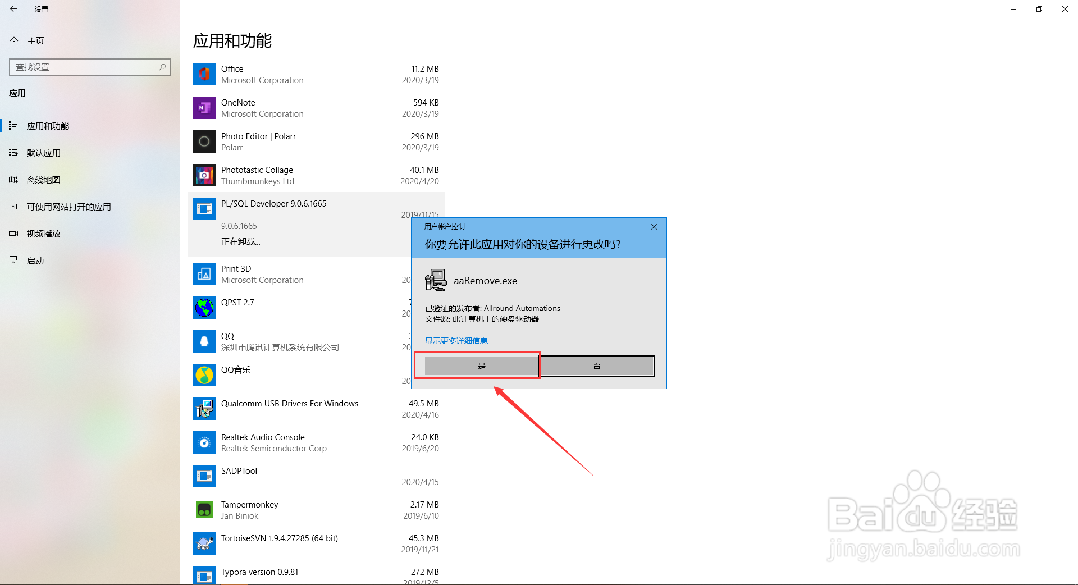Viewport: 1078px width, 585px height.
Task: Click the PL/SQL Developer app icon
Action: pos(204,209)
